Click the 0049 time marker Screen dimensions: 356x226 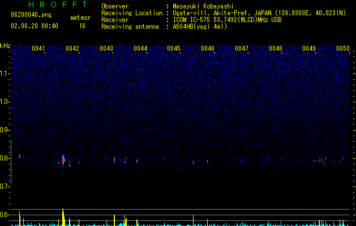[309, 49]
